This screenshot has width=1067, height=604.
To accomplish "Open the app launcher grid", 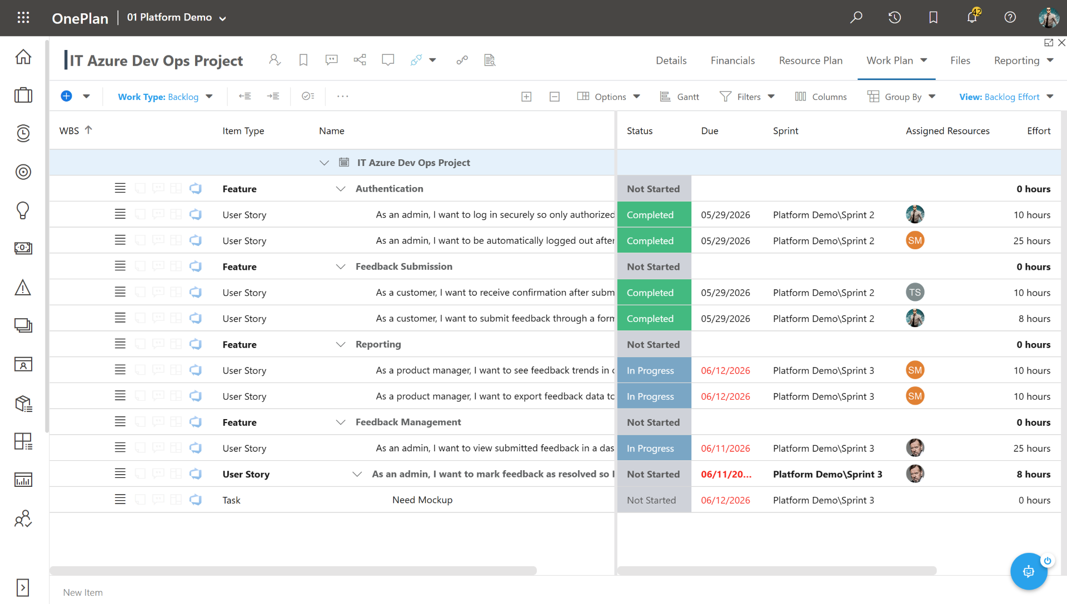I will click(23, 18).
